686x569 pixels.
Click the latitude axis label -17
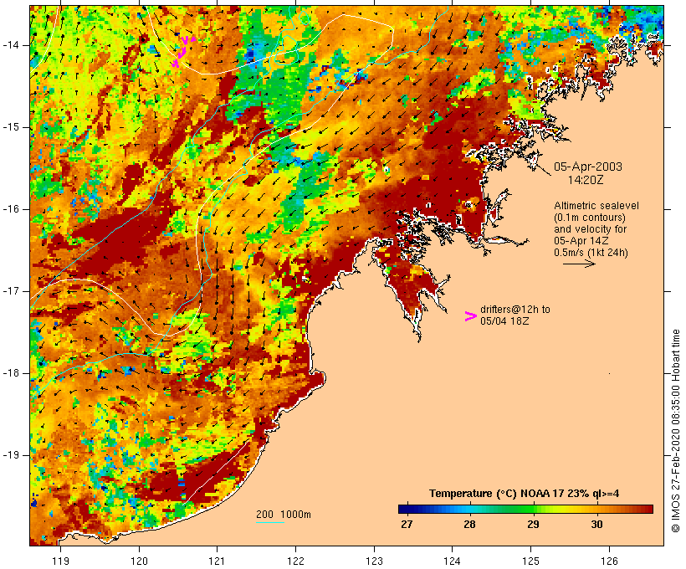pos(10,291)
